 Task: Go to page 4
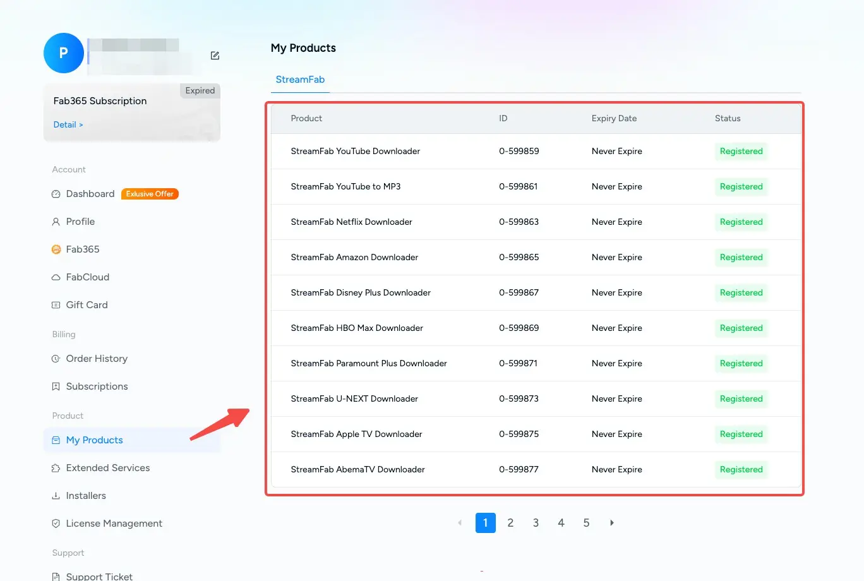(561, 523)
